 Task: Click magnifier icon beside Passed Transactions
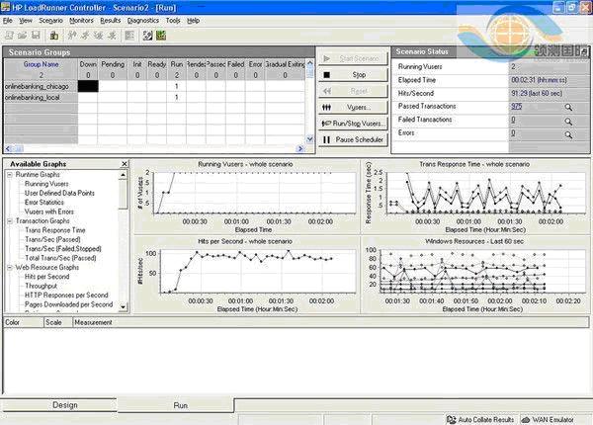(x=569, y=106)
